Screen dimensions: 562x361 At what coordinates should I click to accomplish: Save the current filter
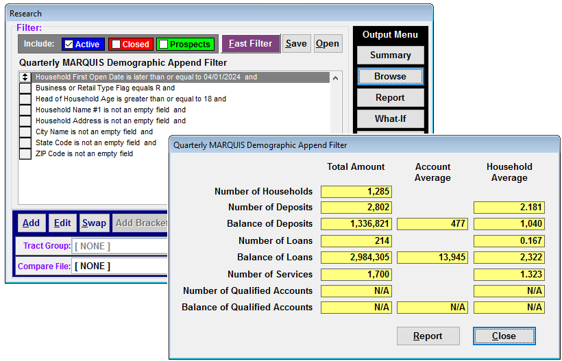(296, 44)
